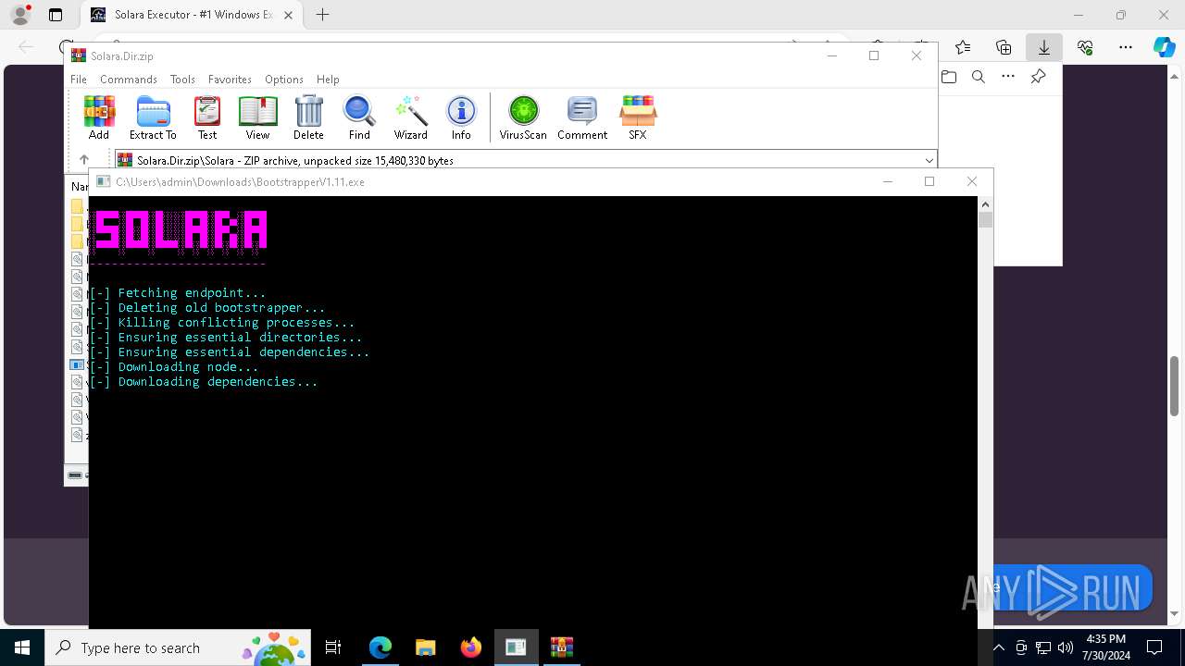1185x666 pixels.
Task: Open downloads folder icon in panel
Action: [x=949, y=77]
